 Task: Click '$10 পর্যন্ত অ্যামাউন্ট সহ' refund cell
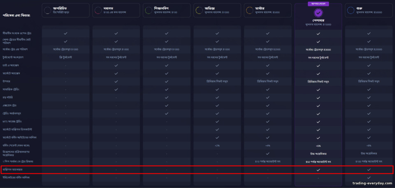[268, 162]
